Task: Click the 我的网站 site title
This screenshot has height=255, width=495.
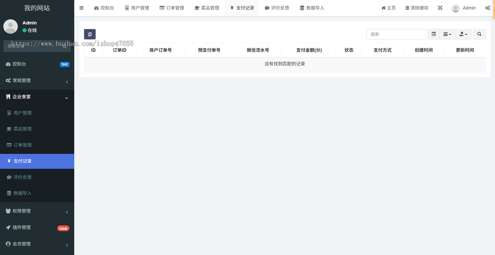Action: pyautogui.click(x=37, y=8)
